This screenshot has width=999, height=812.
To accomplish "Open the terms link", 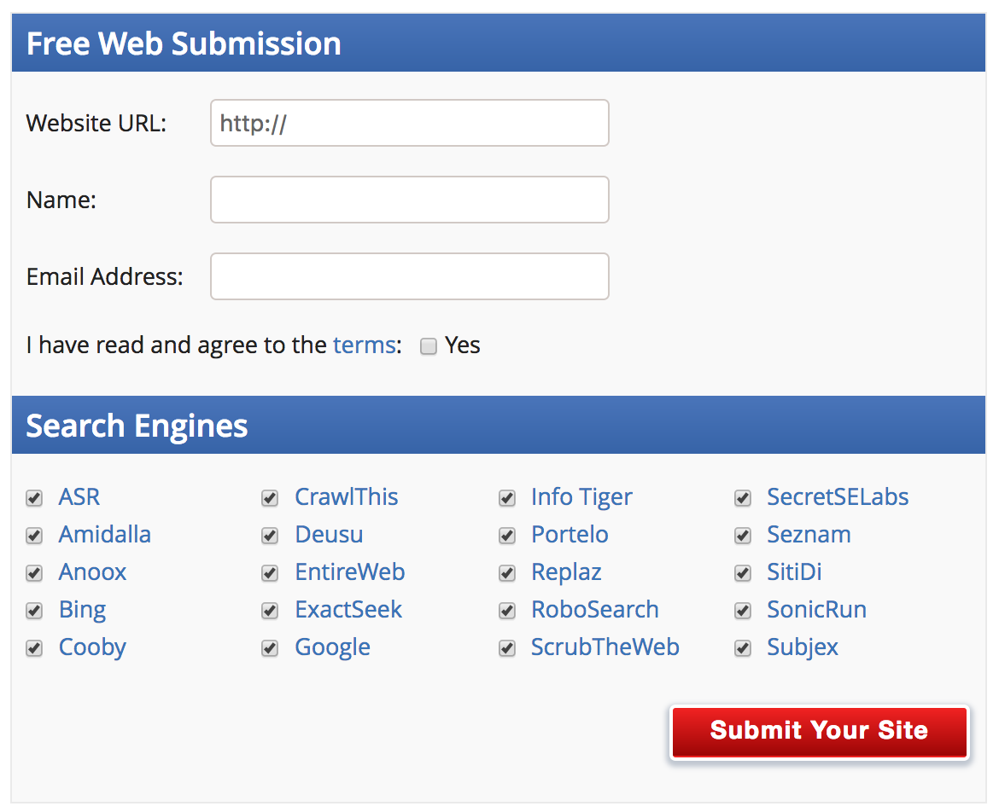I will pos(365,345).
